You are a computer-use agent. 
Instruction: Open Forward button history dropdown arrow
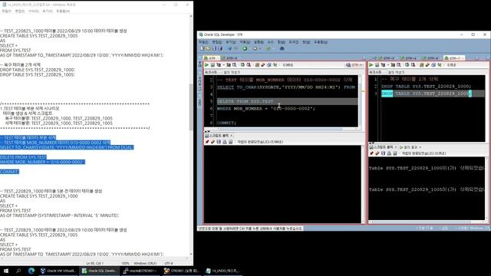pos(260,48)
